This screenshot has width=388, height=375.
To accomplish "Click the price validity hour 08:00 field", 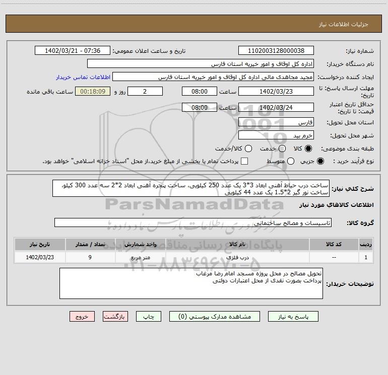I will point(200,108).
